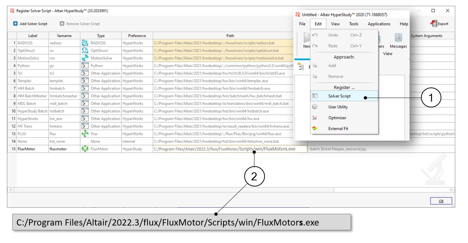Click the FluxMotor path input field
Viewport: 468px width, 243px height.
coord(230,149)
